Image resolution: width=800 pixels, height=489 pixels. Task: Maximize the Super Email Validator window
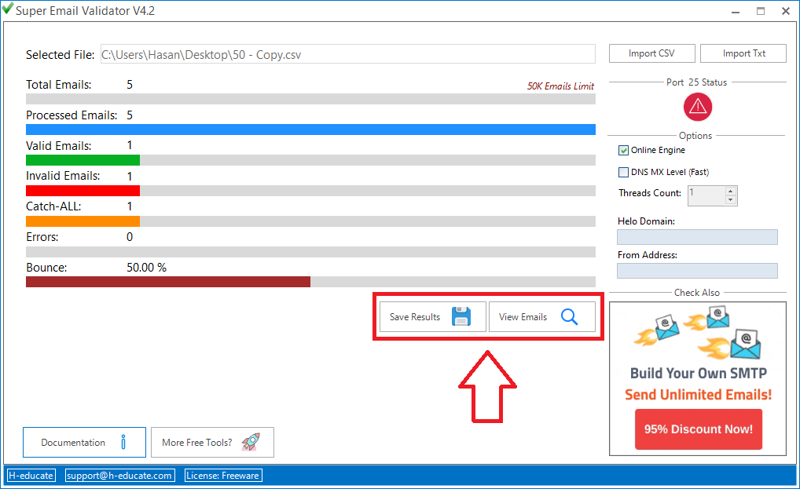760,11
